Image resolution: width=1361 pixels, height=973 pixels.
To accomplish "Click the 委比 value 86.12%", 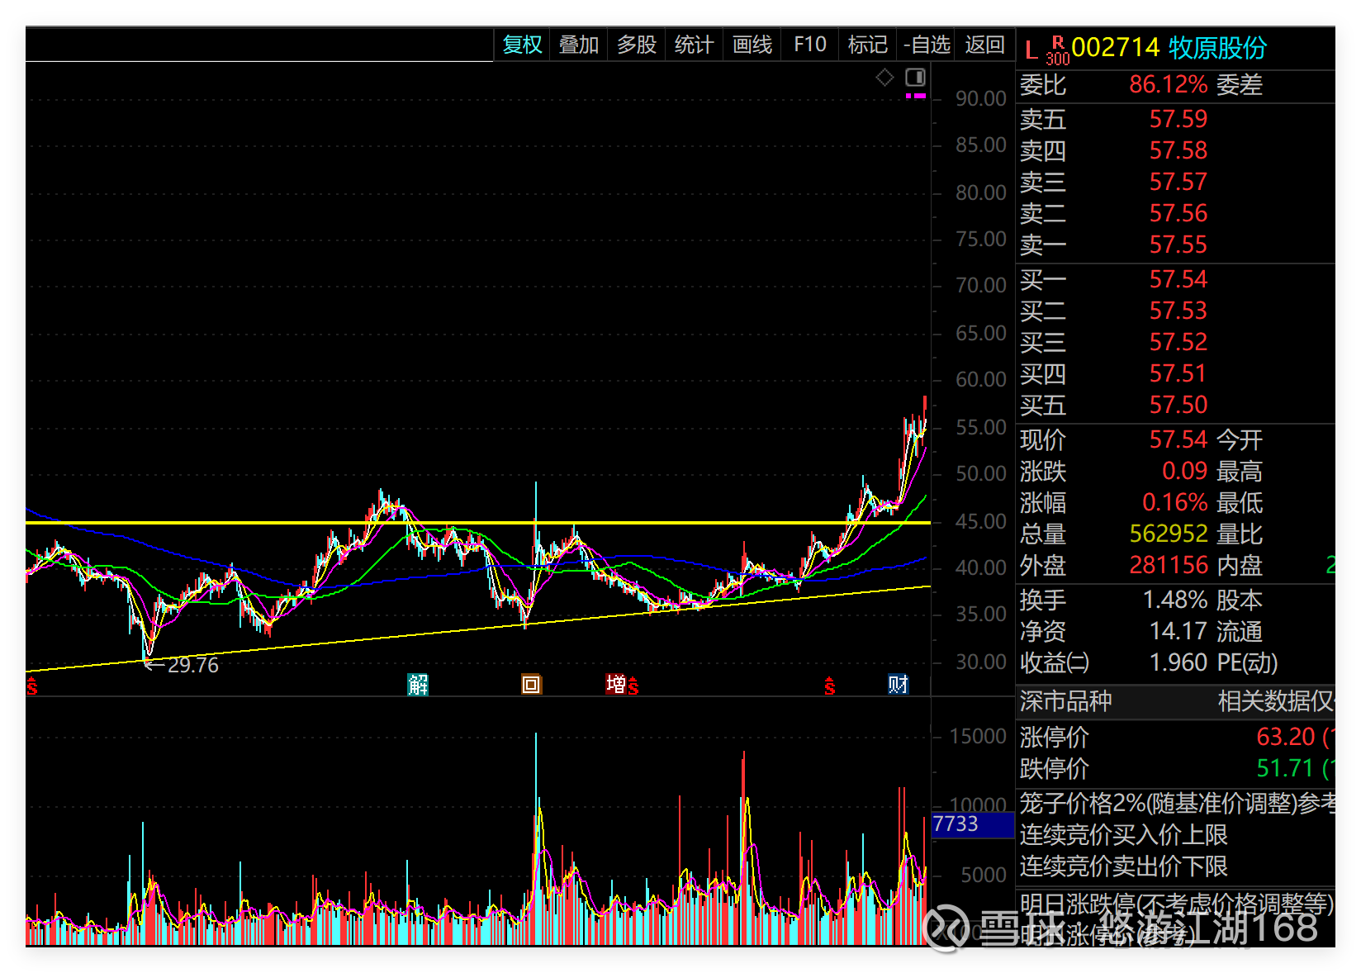I will coord(1169,84).
